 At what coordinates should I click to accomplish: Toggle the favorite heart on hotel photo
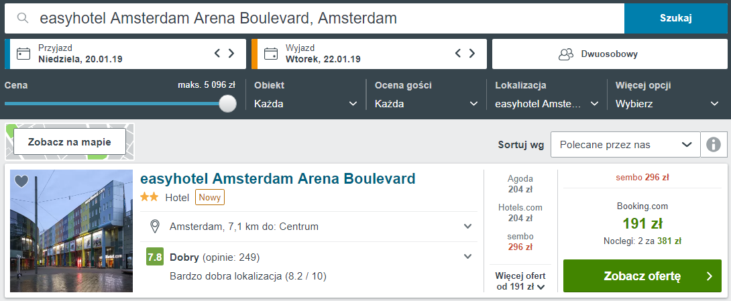(21, 181)
